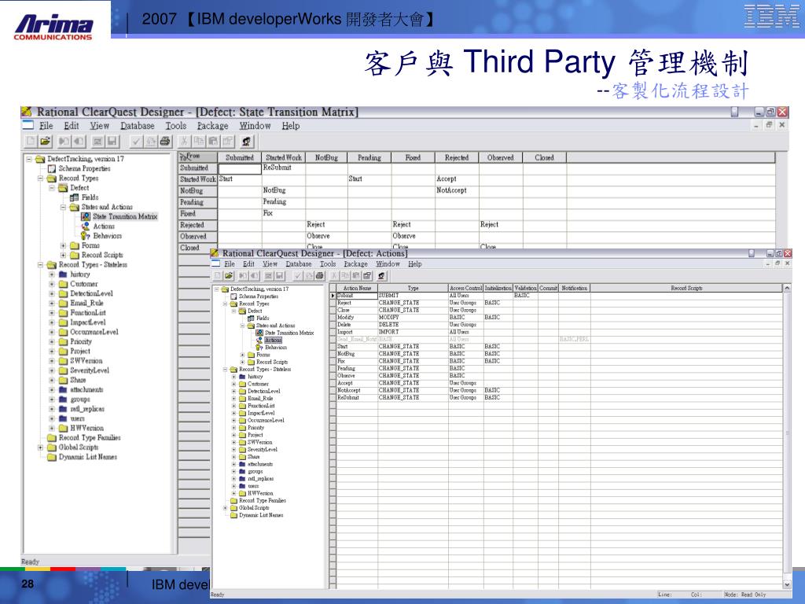805x604 pixels.
Task: Click Record Scripts column header in Actions grid
Action: (686, 288)
